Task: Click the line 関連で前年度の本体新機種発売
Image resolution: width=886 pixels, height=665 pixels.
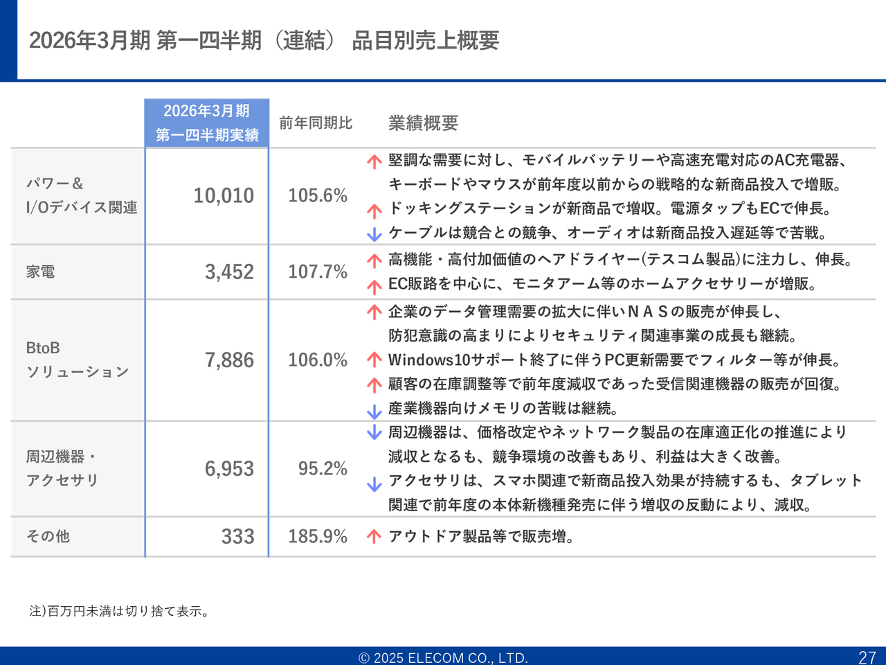Action: tap(600, 505)
